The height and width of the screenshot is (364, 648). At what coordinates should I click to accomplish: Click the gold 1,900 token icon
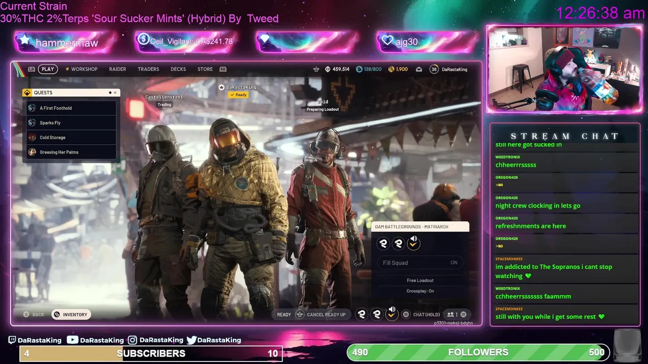tap(391, 69)
